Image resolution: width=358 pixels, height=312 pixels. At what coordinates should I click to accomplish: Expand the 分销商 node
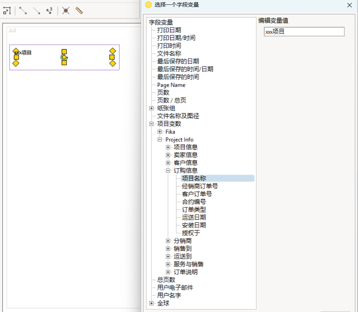pyautogui.click(x=168, y=241)
